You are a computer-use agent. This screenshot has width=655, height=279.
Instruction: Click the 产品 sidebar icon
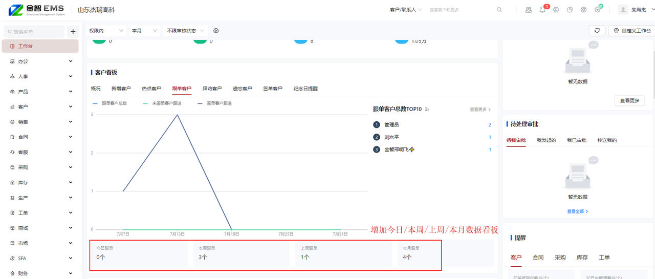coord(12,92)
